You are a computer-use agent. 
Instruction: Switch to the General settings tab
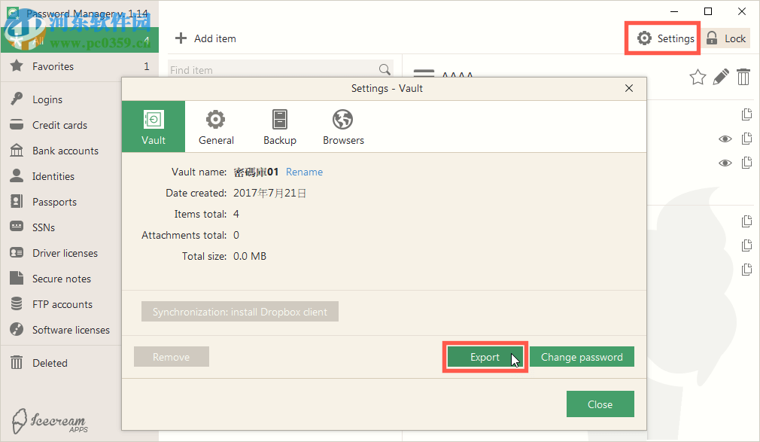pos(216,126)
